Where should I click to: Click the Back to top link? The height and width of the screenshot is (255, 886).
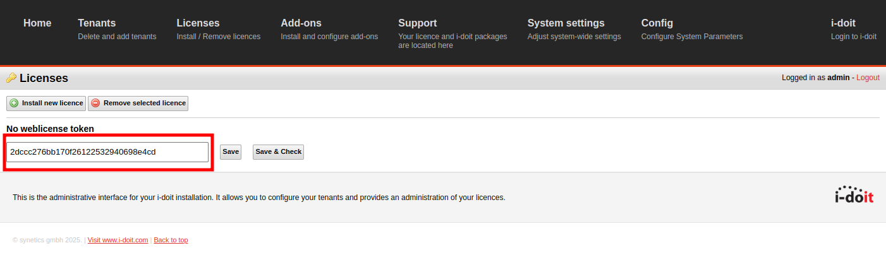pos(171,240)
